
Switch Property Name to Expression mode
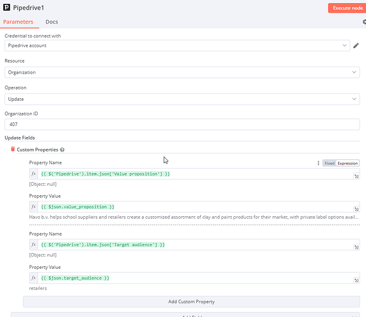pos(348,163)
